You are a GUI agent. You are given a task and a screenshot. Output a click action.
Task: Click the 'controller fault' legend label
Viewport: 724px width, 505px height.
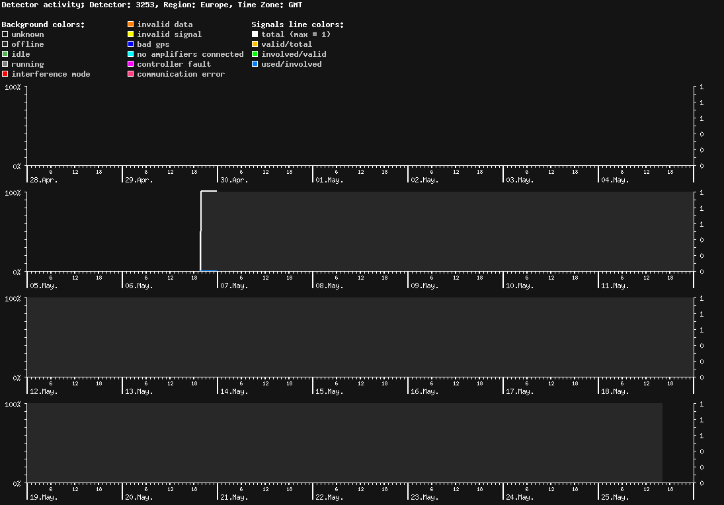point(174,64)
